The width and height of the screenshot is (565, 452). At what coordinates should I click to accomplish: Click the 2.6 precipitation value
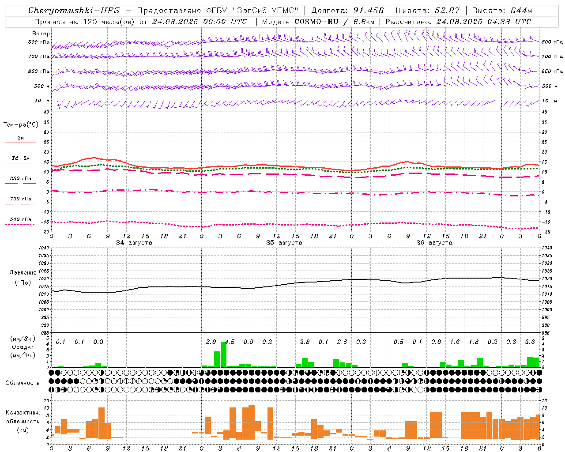[x=342, y=342]
